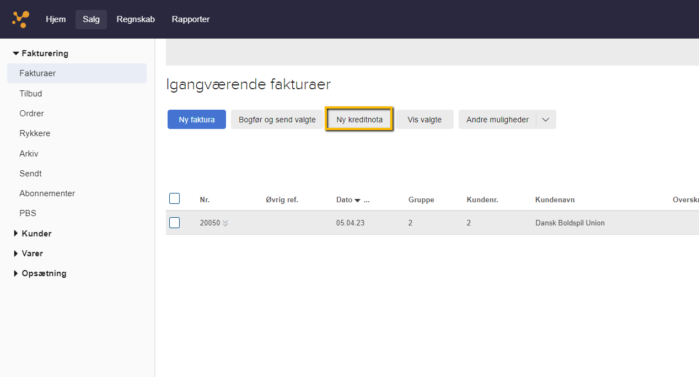Screen dimensions: 699x377
Task: Open the Rapporter menu
Action: pyautogui.click(x=191, y=19)
